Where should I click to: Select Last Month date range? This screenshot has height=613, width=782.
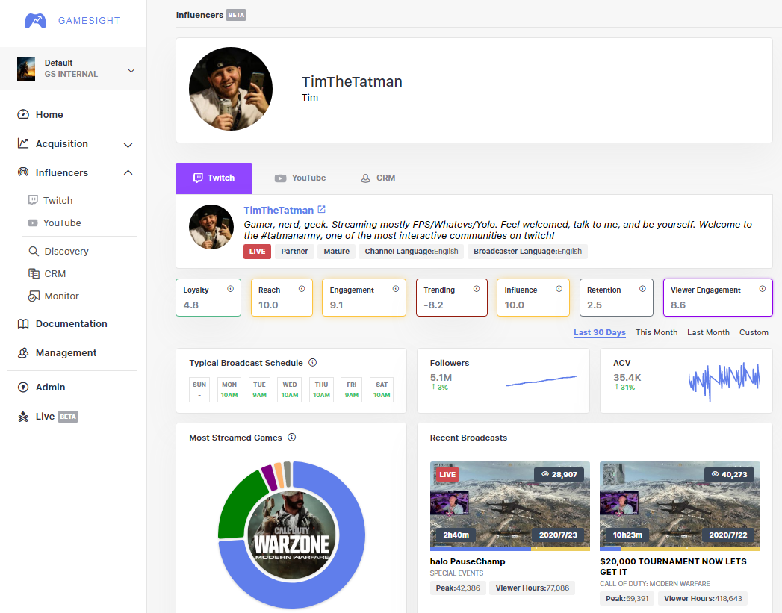point(708,332)
